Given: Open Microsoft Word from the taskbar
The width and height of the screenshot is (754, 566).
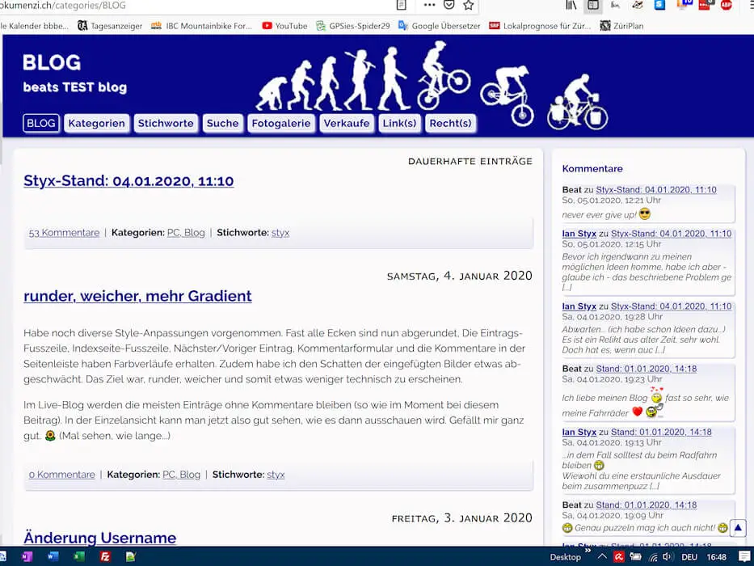Looking at the screenshot, I should tap(53, 556).
